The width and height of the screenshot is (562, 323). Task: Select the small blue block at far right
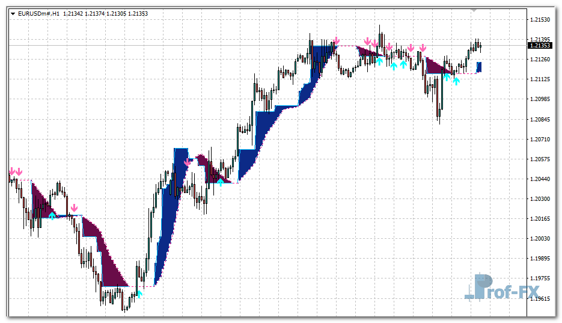(479, 67)
